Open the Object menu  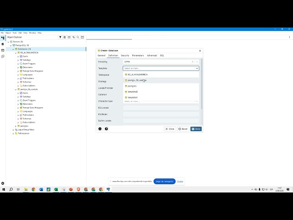click(x=8, y=33)
